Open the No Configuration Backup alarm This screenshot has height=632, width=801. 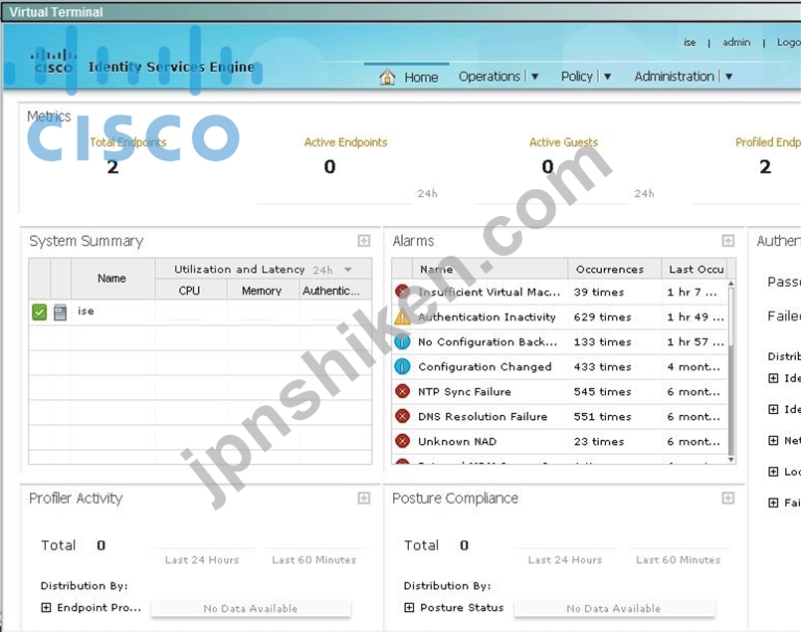[x=488, y=341]
